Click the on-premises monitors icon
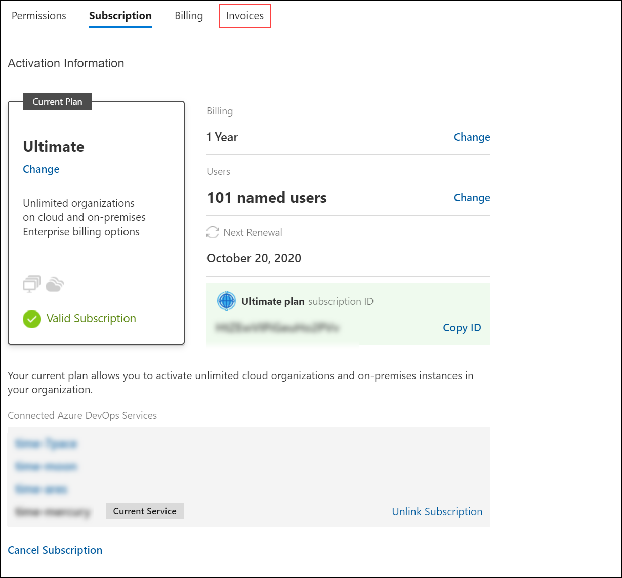The height and width of the screenshot is (578, 622). point(32,284)
